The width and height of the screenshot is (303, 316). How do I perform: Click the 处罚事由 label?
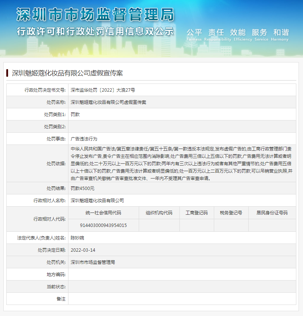pyautogui.click(x=56, y=139)
